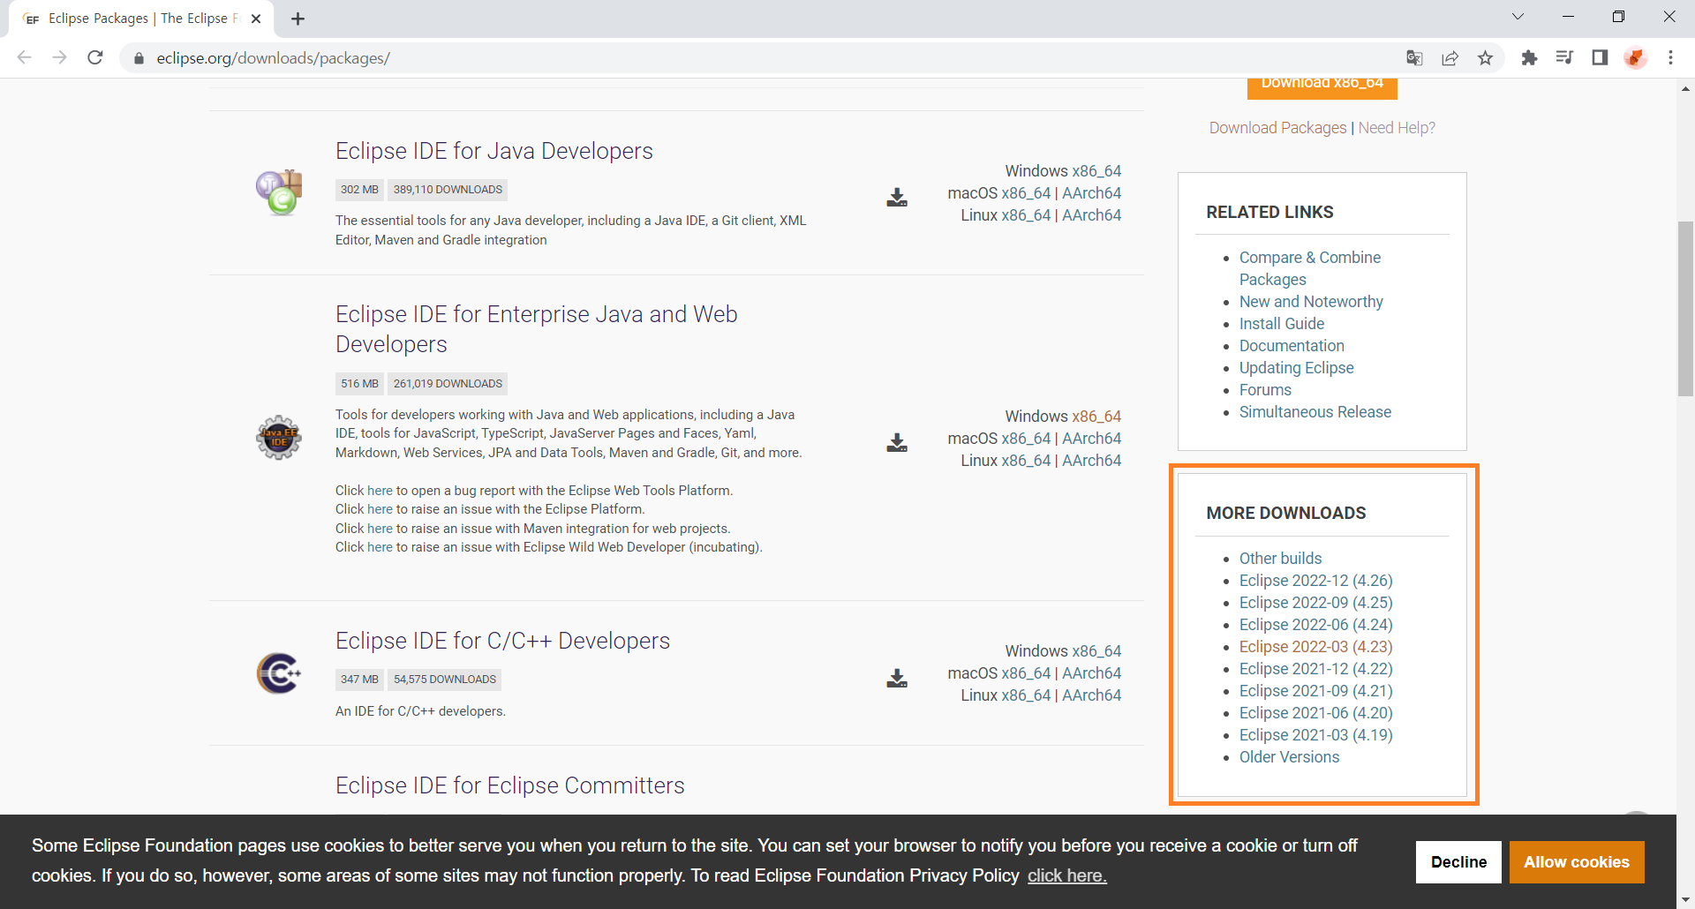Open Compare & Combine Packages link

pyautogui.click(x=1310, y=268)
